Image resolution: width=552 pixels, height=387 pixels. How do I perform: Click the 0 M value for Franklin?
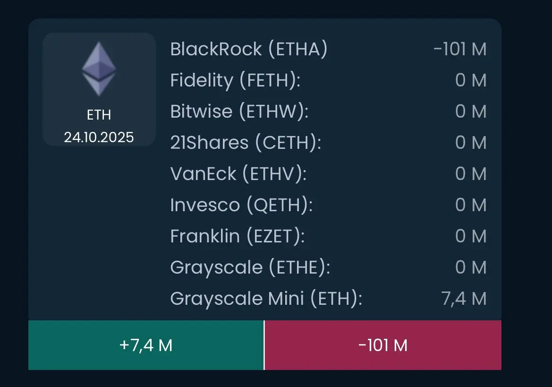[x=470, y=236]
